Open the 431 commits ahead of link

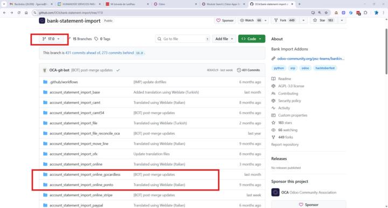point(83,53)
